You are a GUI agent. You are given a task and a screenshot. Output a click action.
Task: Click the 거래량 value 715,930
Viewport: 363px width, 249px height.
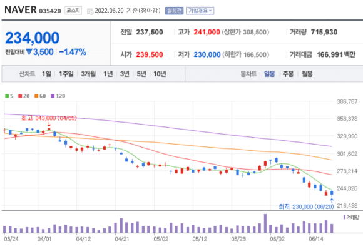pyautogui.click(x=324, y=32)
